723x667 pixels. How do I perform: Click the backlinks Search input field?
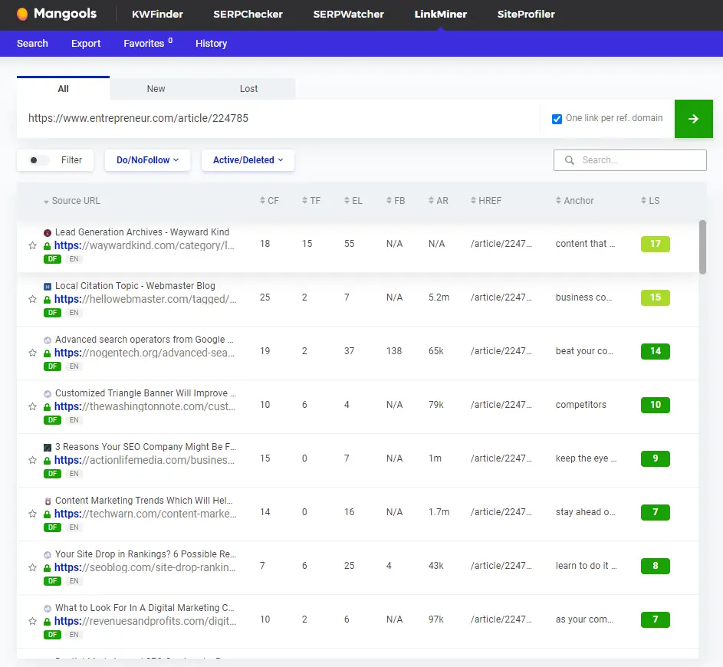click(x=630, y=160)
